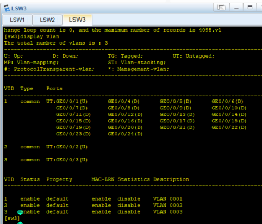262x224 pixels.
Task: Click description 'VLAN 0002'
Action: (x=168, y=206)
